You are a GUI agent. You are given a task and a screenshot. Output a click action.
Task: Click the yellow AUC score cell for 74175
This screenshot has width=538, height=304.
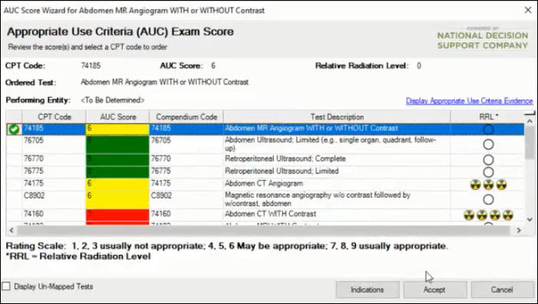(x=117, y=185)
